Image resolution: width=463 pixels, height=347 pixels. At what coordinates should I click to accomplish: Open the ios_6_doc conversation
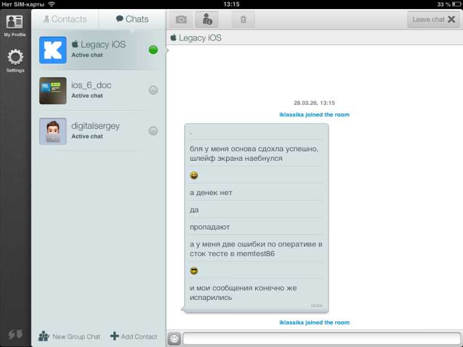coord(98,90)
